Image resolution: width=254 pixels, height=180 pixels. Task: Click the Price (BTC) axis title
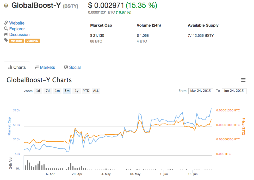(243, 126)
